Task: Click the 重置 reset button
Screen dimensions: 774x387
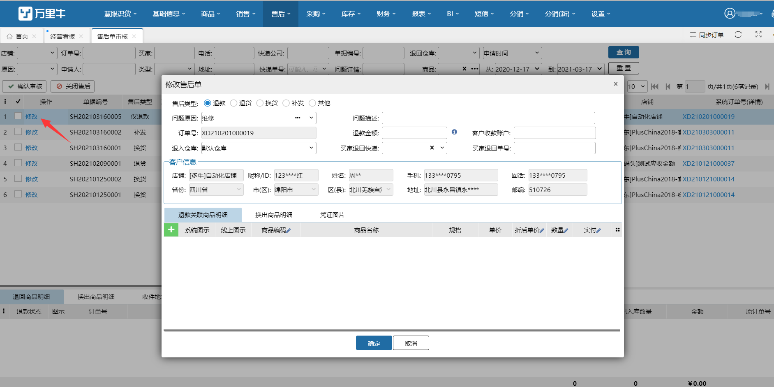Action: click(624, 68)
